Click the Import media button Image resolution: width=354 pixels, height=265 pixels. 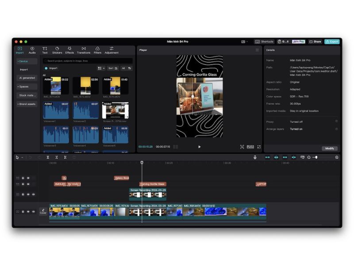point(51,68)
